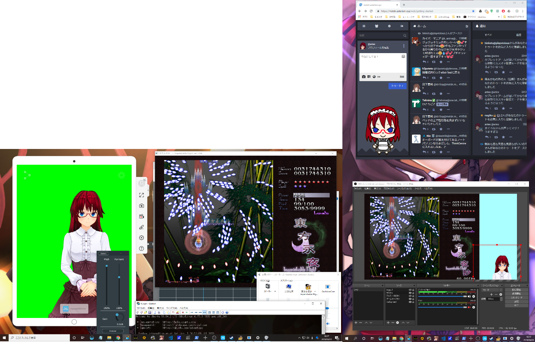Open more options on 日下夏稀 '?' toot
This screenshot has height=342, width=535.
pyautogui.click(x=448, y=94)
